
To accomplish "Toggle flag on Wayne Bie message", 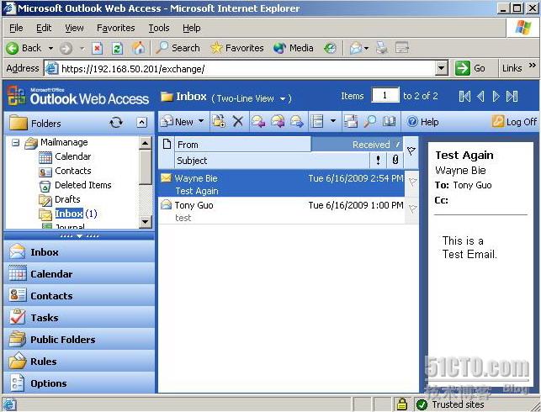I will 412,182.
